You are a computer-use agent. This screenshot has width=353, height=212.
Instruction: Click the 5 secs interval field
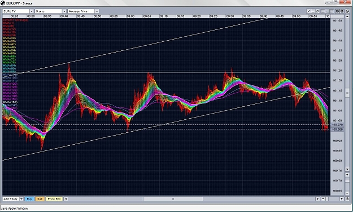tap(49, 11)
